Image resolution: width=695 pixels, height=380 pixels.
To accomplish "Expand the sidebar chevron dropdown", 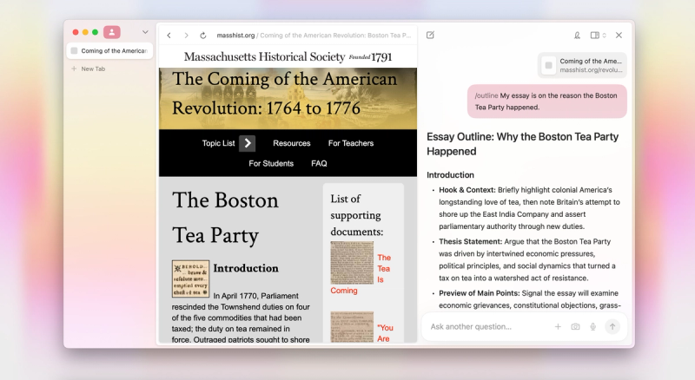I will point(145,32).
